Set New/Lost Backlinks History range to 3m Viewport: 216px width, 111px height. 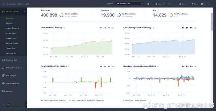coord(105,66)
